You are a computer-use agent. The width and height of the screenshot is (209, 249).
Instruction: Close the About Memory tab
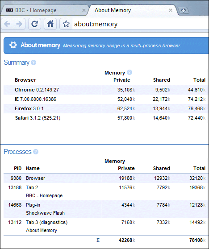coord(171,10)
